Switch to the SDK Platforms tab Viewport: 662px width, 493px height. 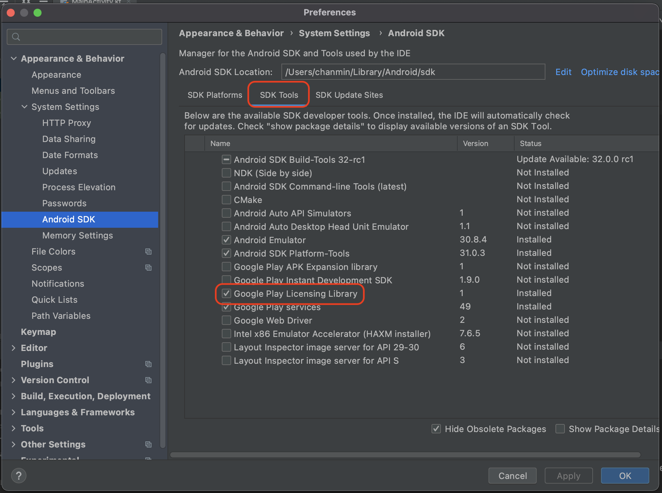[x=215, y=95]
